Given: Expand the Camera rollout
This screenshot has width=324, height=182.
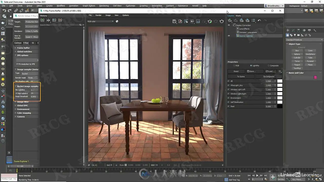Looking at the screenshot, I should 21,117.
